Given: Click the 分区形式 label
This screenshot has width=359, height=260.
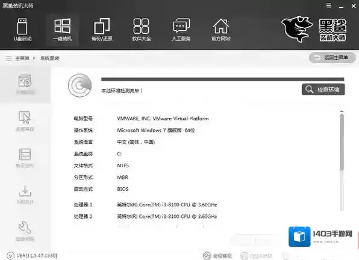Looking at the screenshot, I should (x=83, y=177).
